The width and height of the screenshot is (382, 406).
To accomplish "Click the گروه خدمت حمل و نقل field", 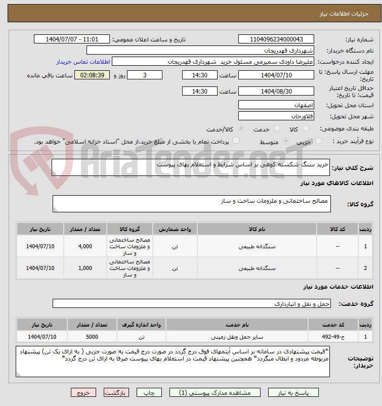I will pos(192,303).
